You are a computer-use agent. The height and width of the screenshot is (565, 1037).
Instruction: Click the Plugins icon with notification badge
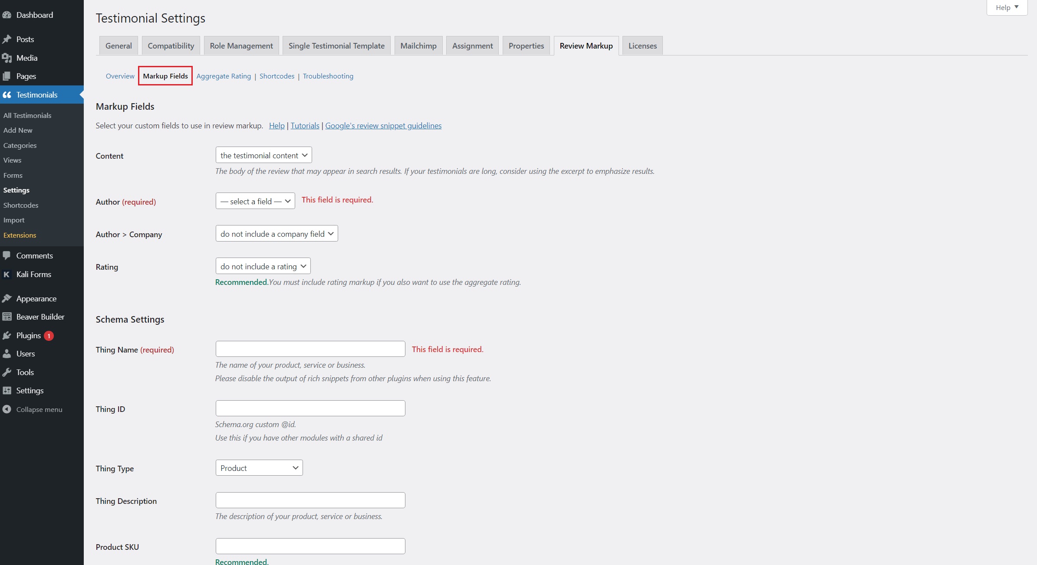tap(28, 335)
